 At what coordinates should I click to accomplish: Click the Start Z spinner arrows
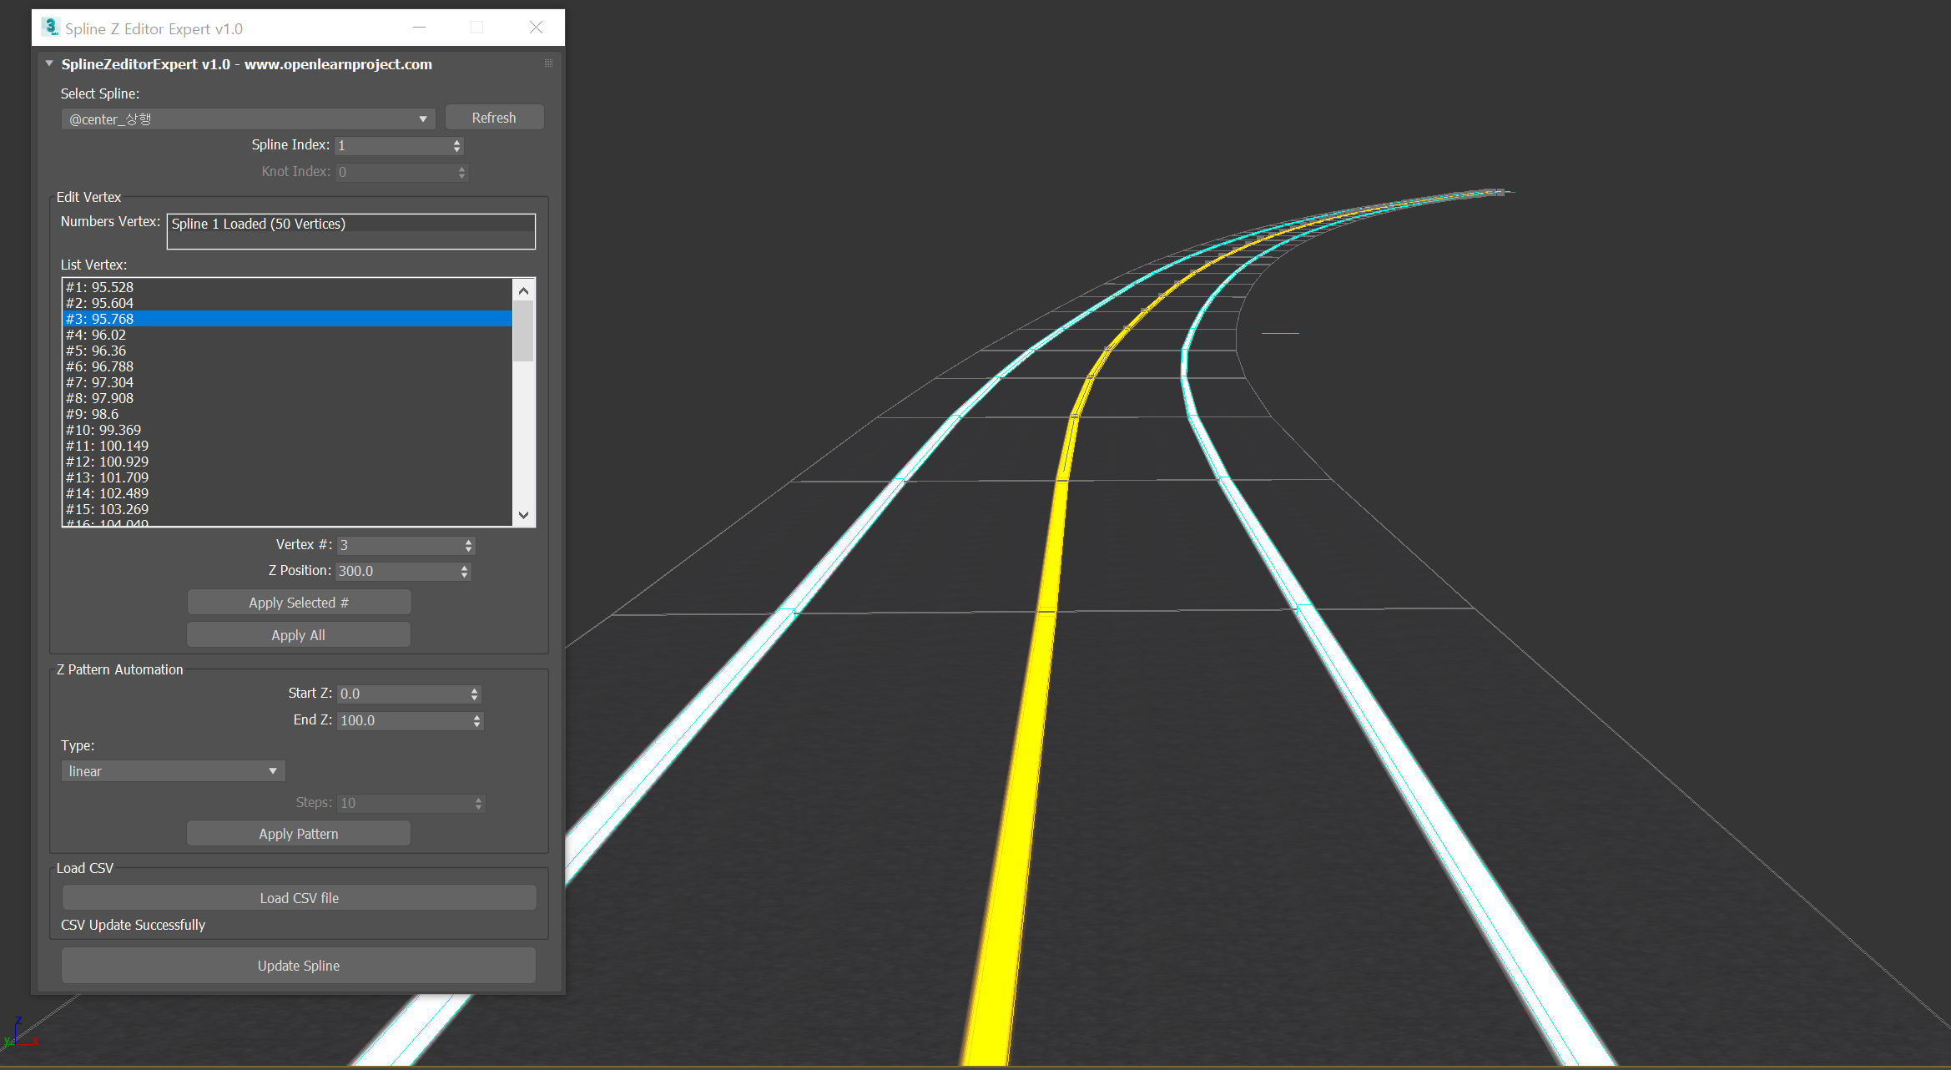pos(474,694)
